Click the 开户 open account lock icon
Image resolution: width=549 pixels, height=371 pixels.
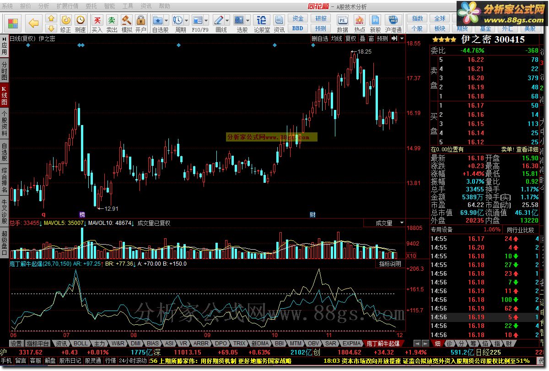click(x=141, y=24)
